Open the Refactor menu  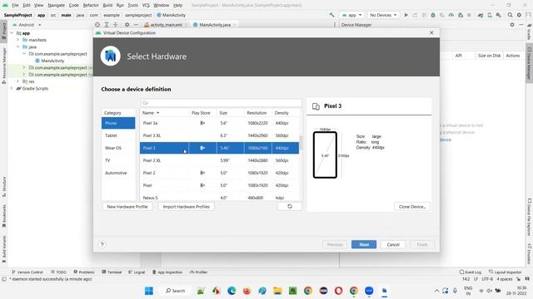(x=91, y=5)
